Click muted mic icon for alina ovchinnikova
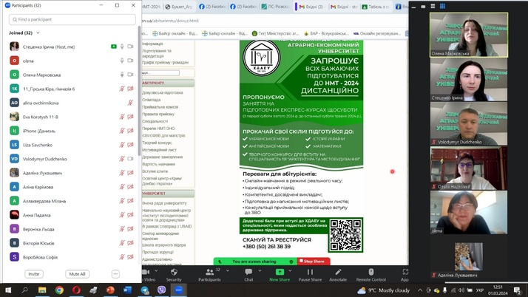The width and height of the screenshot is (528, 297). 130,103
